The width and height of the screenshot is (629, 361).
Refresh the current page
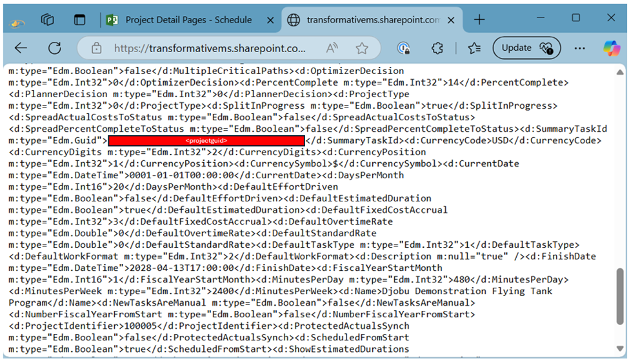click(55, 48)
